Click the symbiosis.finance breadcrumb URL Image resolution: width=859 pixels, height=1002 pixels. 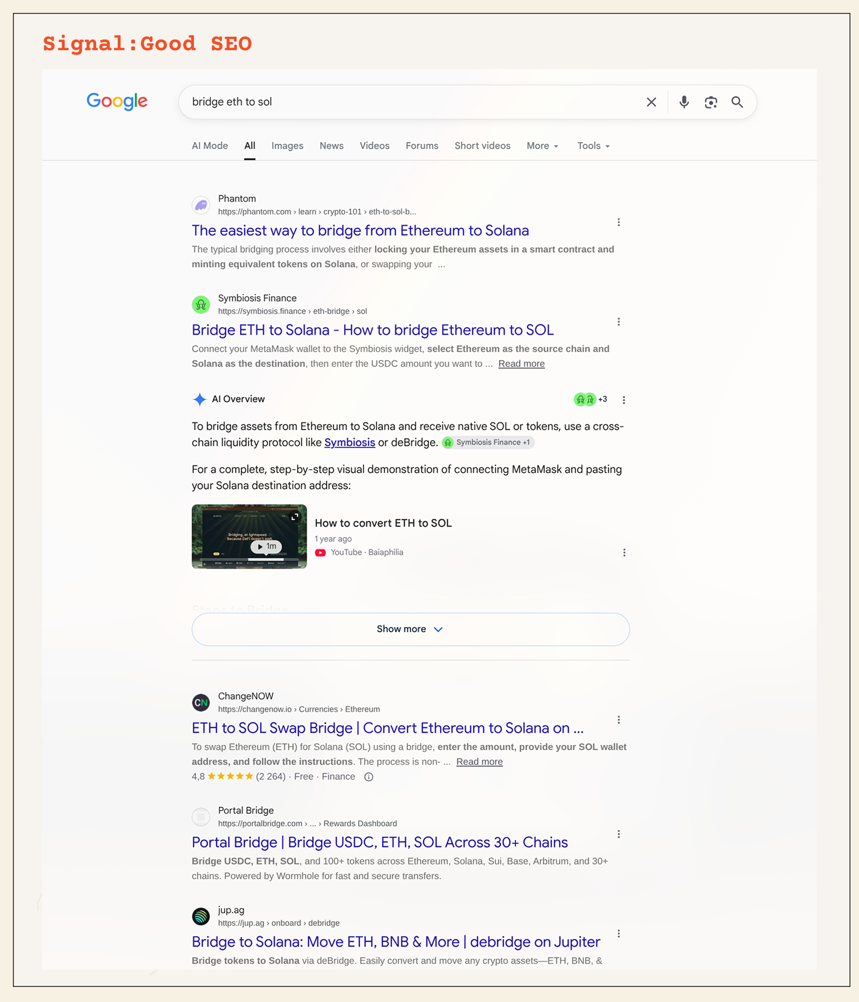tap(292, 311)
